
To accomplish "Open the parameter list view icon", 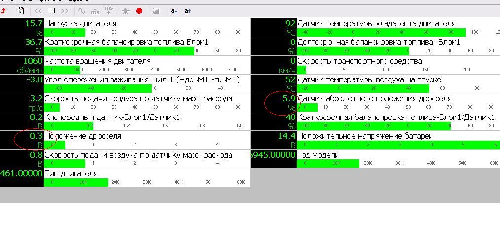I will tap(51, 11).
